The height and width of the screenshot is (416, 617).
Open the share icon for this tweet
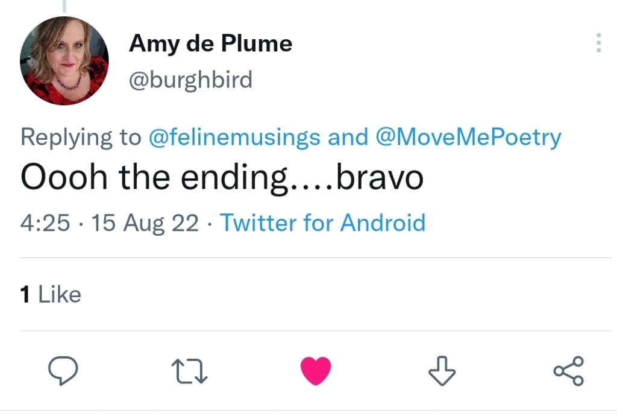568,370
